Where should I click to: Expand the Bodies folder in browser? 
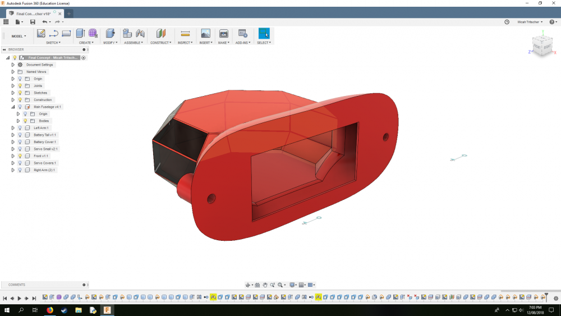(18, 121)
